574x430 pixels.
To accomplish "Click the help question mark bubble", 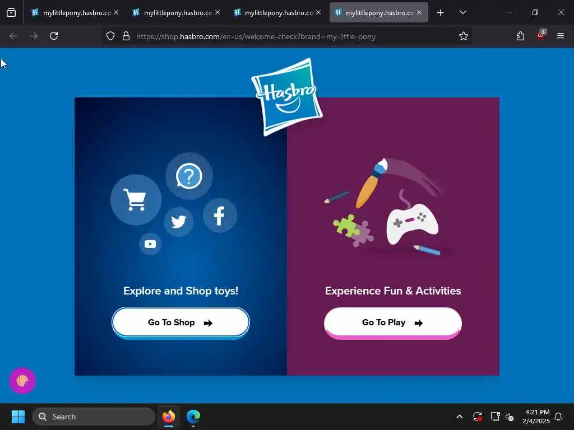I will click(189, 176).
